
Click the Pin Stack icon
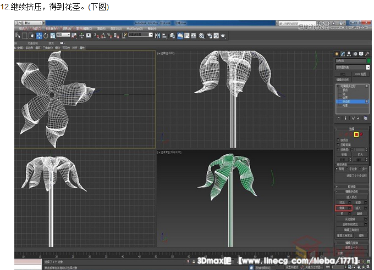338,118
